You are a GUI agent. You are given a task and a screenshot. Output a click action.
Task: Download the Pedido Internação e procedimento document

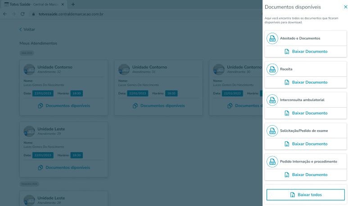306,175
